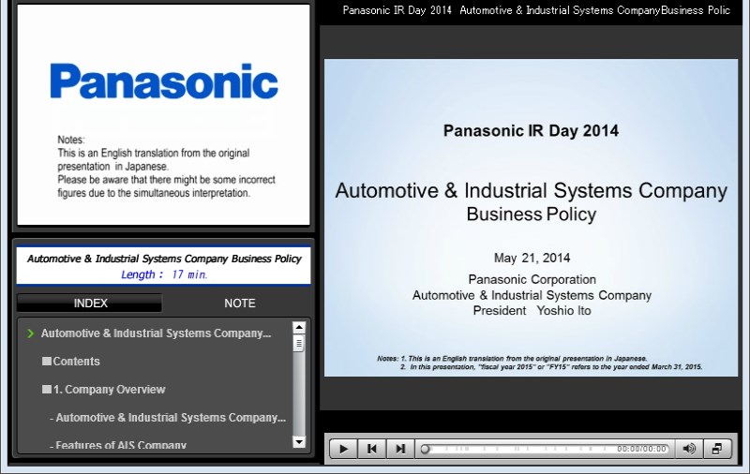Open the 1. Company Overview chapter
This screenshot has width=750, height=474.
(x=104, y=390)
